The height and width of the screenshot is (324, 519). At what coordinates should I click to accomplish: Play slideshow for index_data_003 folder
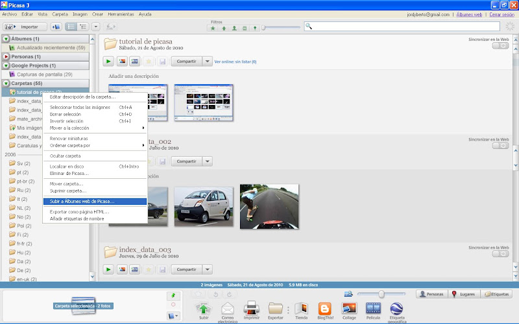pos(108,270)
